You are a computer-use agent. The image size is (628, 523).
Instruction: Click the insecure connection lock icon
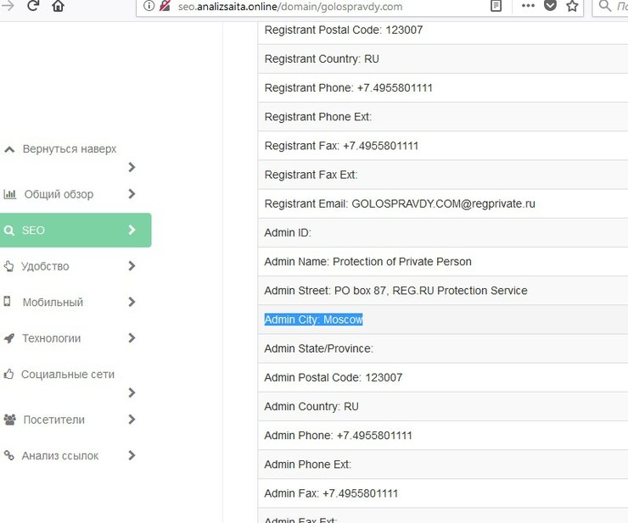(165, 6)
